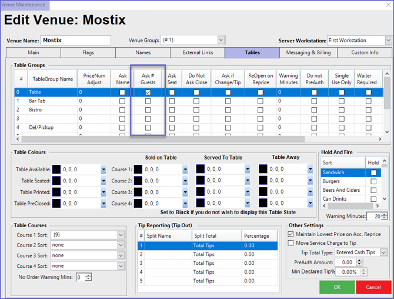Viewport: 394px width, 299px height.
Task: Open Table Seated color picker arrow
Action: (103, 181)
